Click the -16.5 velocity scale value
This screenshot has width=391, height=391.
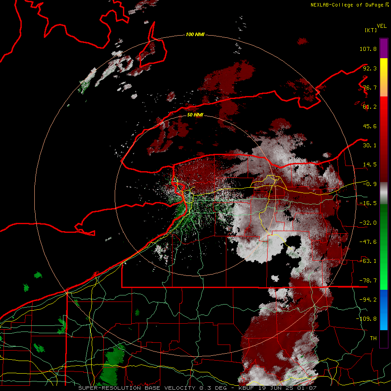click(368, 203)
